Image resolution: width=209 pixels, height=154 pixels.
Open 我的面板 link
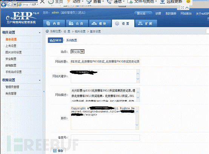(x=171, y=14)
